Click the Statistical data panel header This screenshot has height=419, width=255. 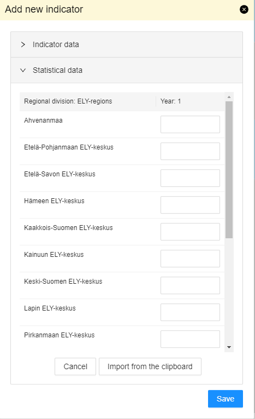127,70
